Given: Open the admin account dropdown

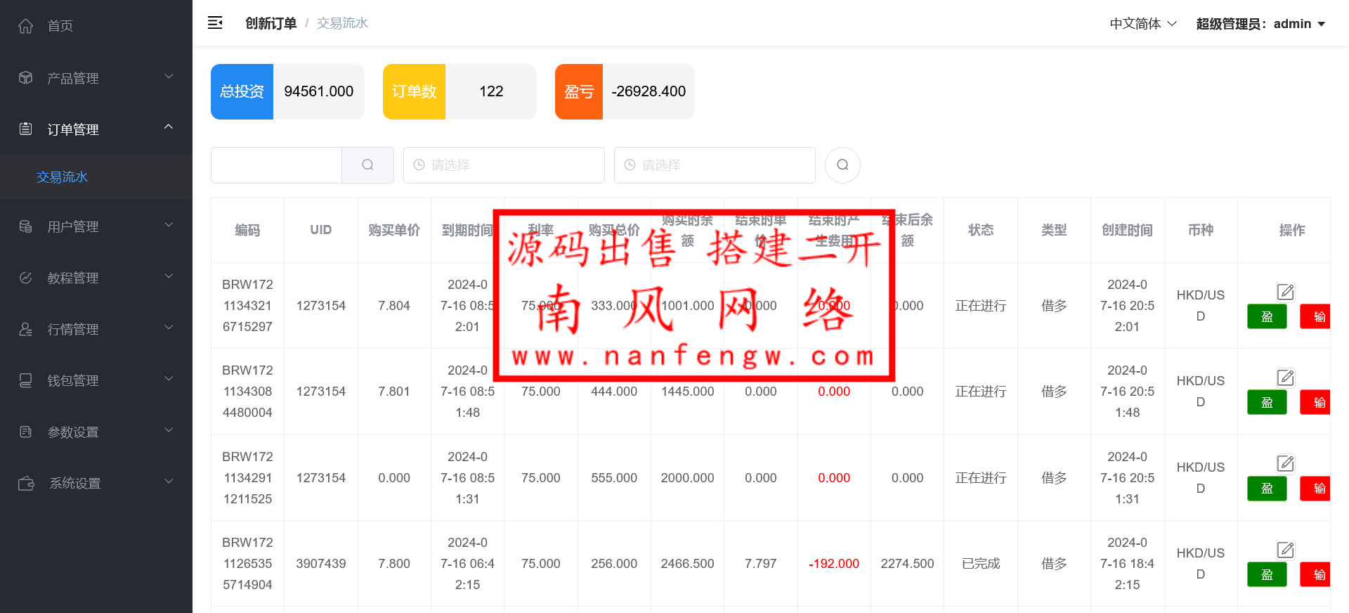Looking at the screenshot, I should [1260, 24].
